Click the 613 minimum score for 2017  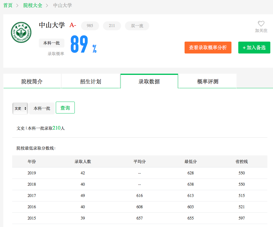pos(191,196)
